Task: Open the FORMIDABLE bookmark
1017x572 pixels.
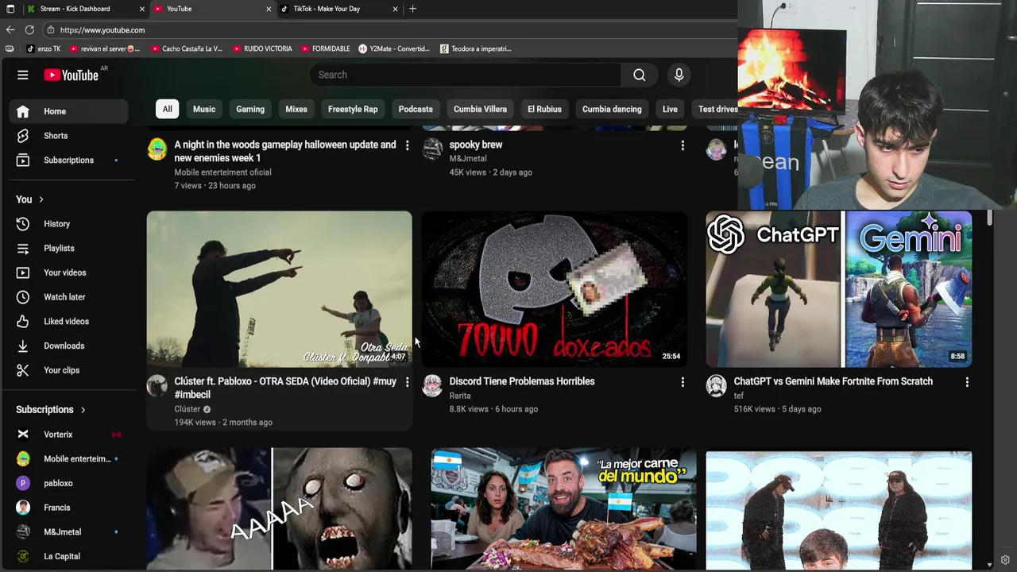Action: coord(325,48)
